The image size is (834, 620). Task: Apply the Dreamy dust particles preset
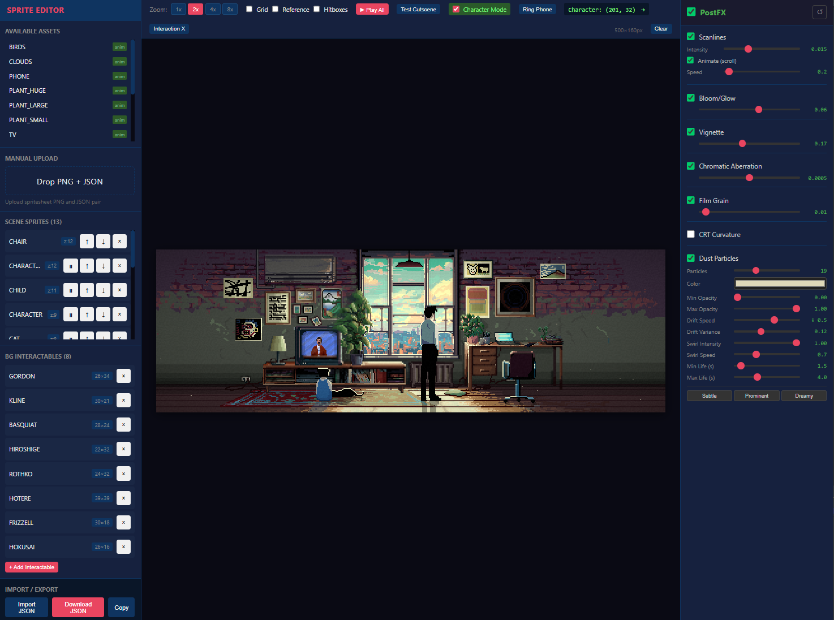click(804, 395)
